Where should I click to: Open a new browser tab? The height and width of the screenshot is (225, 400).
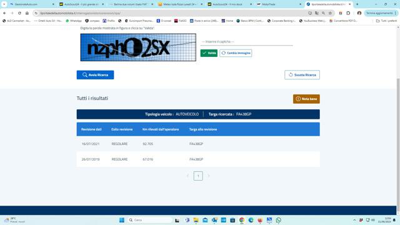click(x=357, y=4)
